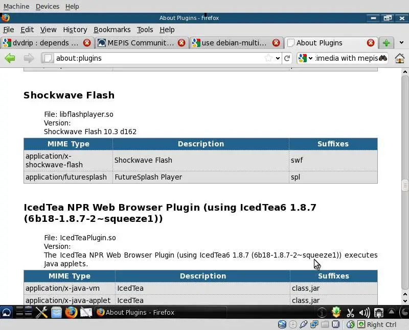Click the vertical scrollbar thumb
This screenshot has width=409, height=330.
coord(405,185)
